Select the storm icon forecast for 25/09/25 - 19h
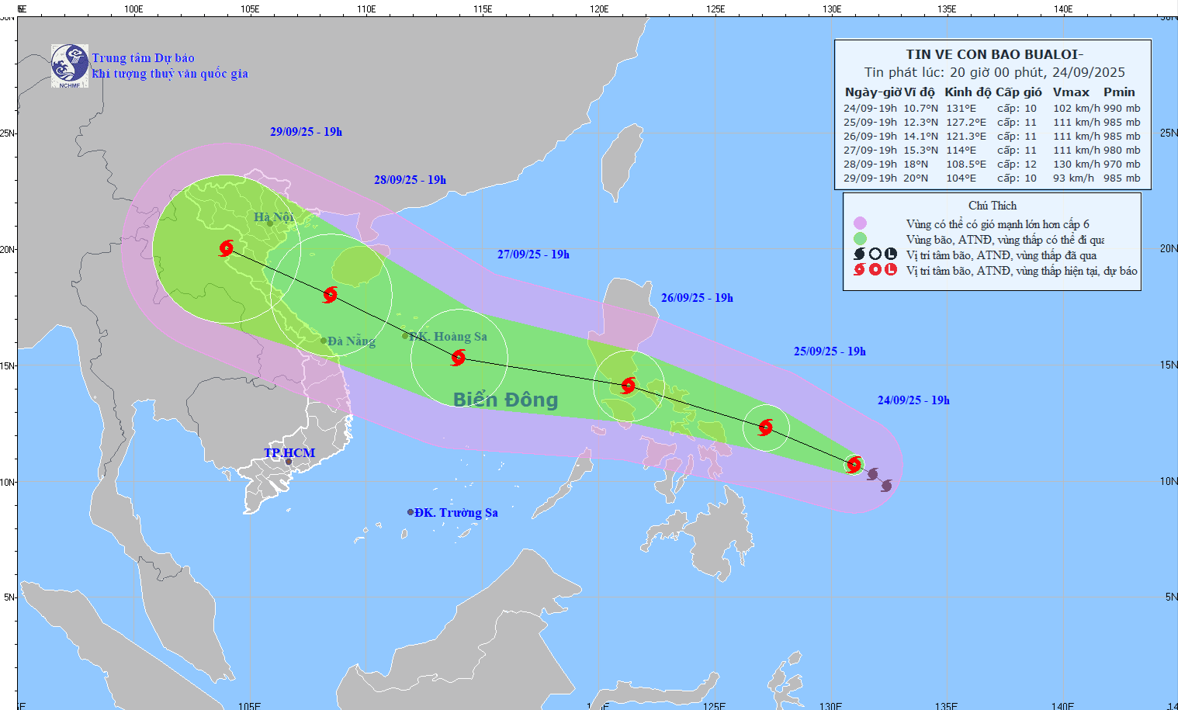Image resolution: width=1178 pixels, height=710 pixels. (x=766, y=427)
